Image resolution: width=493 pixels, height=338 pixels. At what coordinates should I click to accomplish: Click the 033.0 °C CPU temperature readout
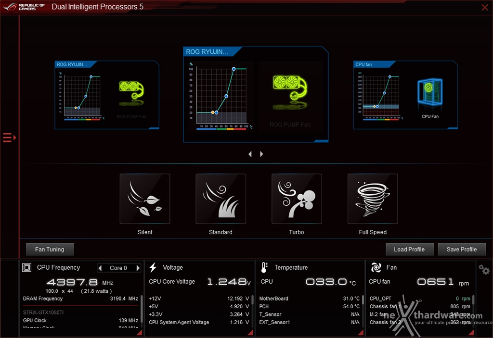(331, 282)
